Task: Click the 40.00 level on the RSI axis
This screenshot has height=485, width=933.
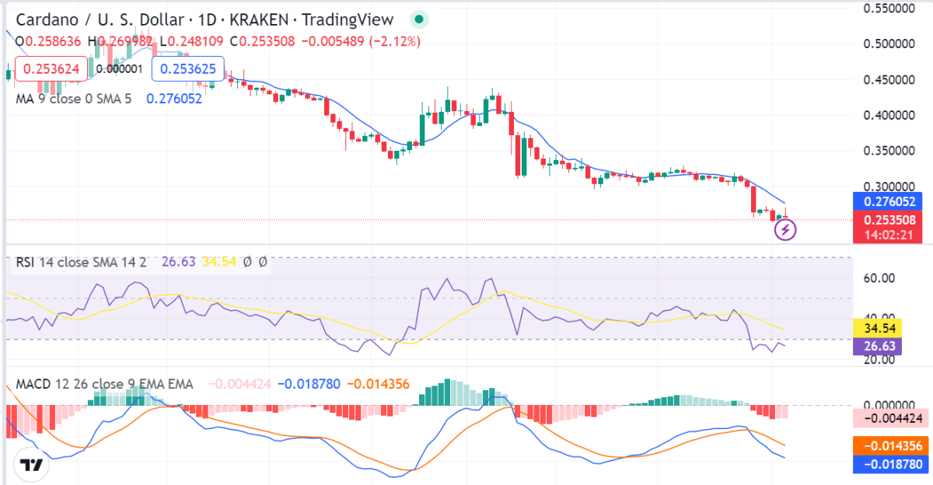Action: (x=881, y=318)
